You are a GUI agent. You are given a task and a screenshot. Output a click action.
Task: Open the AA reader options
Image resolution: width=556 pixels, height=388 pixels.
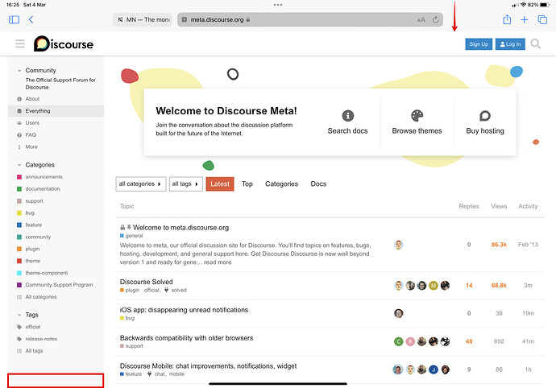tap(421, 20)
